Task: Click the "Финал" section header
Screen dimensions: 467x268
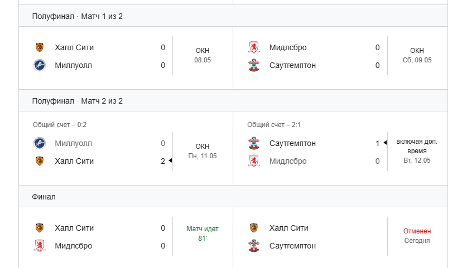Action: click(x=233, y=197)
